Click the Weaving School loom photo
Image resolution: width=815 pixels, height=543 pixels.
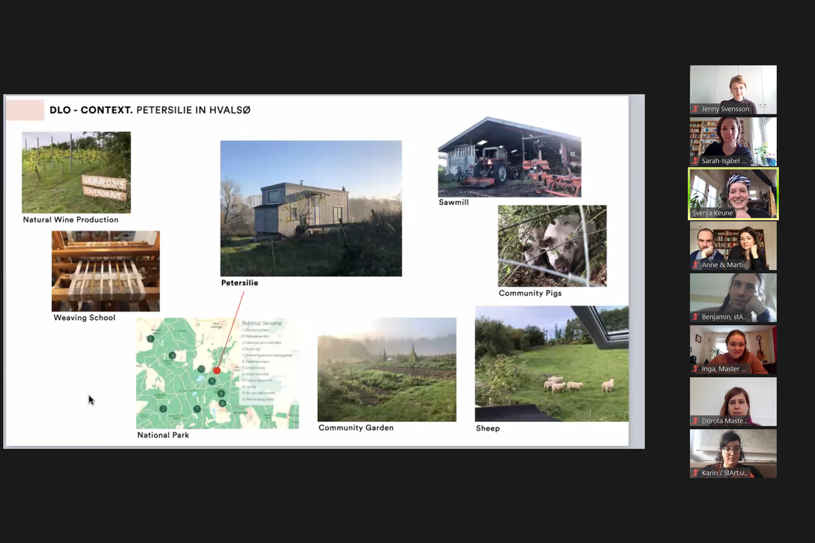(x=106, y=271)
